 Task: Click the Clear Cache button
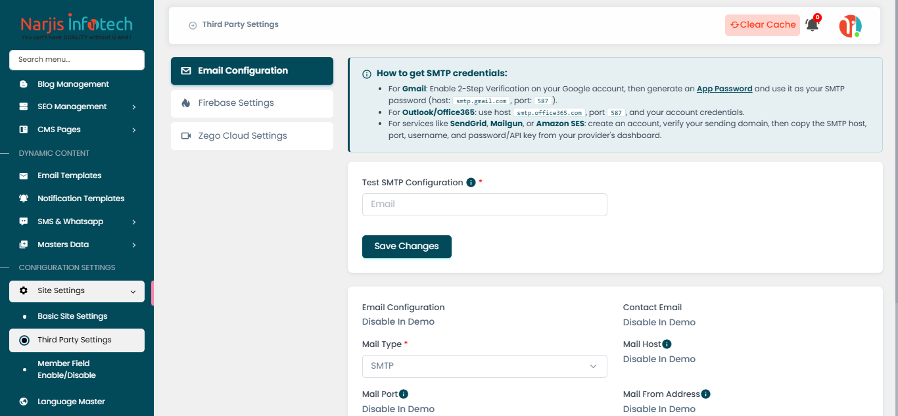click(x=763, y=25)
